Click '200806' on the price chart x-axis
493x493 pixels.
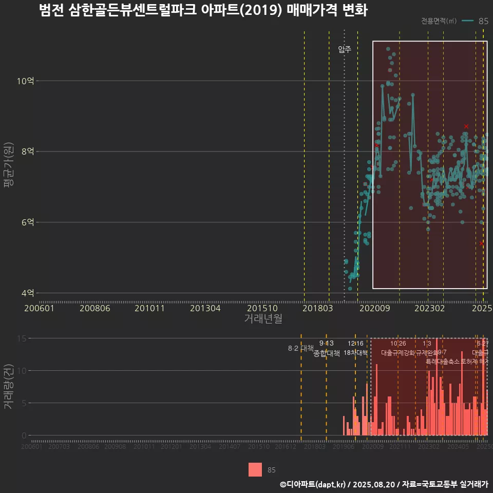pos(95,308)
